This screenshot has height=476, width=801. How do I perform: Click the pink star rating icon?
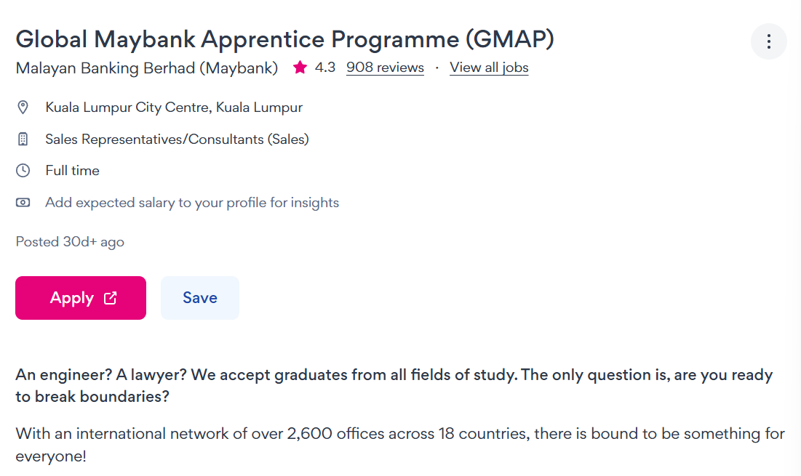[300, 67]
